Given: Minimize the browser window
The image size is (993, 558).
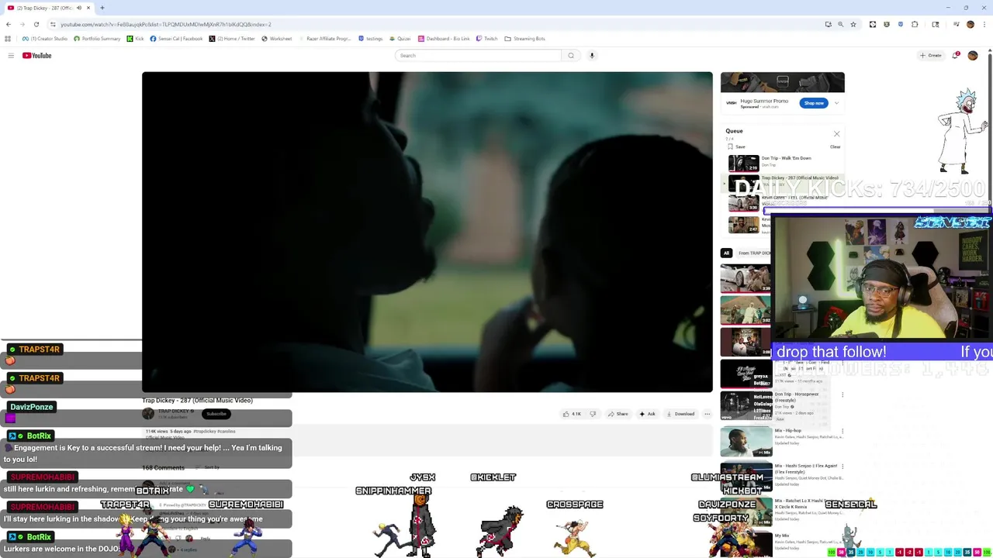Looking at the screenshot, I should tap(948, 8).
